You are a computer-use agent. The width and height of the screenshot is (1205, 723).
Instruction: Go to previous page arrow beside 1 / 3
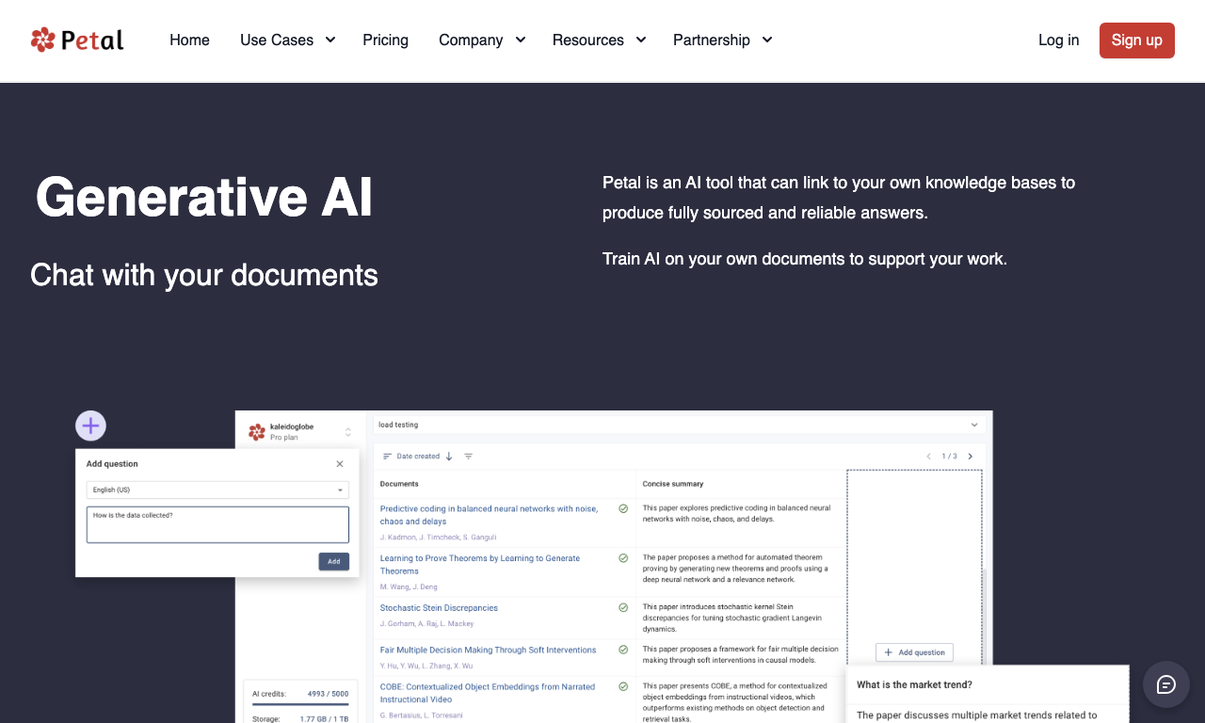(x=929, y=457)
